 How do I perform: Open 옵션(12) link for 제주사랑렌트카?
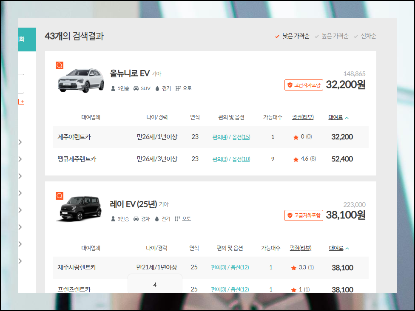(240, 267)
